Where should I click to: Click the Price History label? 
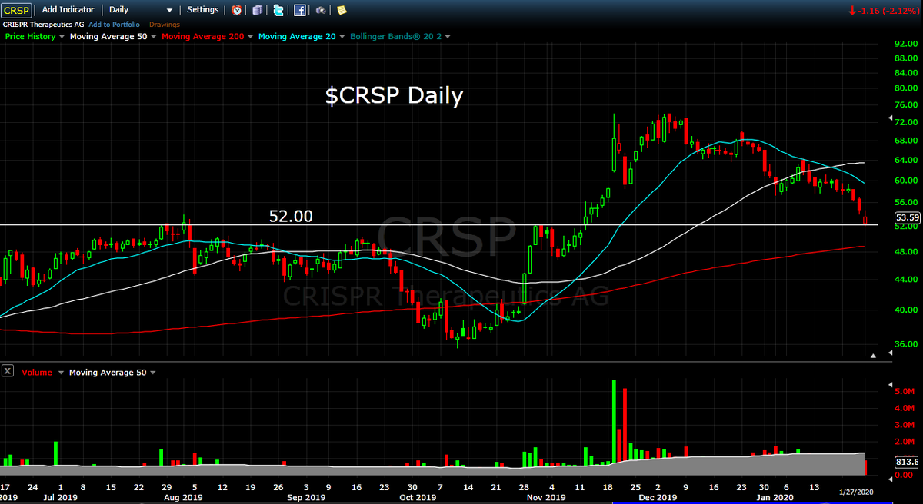(x=31, y=36)
